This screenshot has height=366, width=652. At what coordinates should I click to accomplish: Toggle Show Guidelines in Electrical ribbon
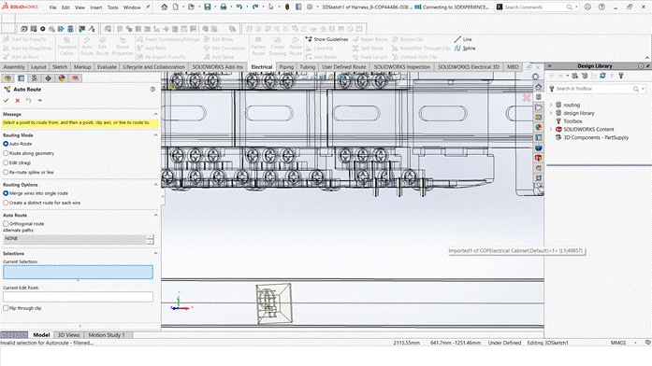point(326,39)
